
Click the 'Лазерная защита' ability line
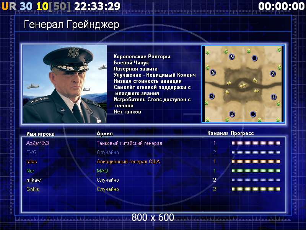pyautogui.click(x=135, y=69)
